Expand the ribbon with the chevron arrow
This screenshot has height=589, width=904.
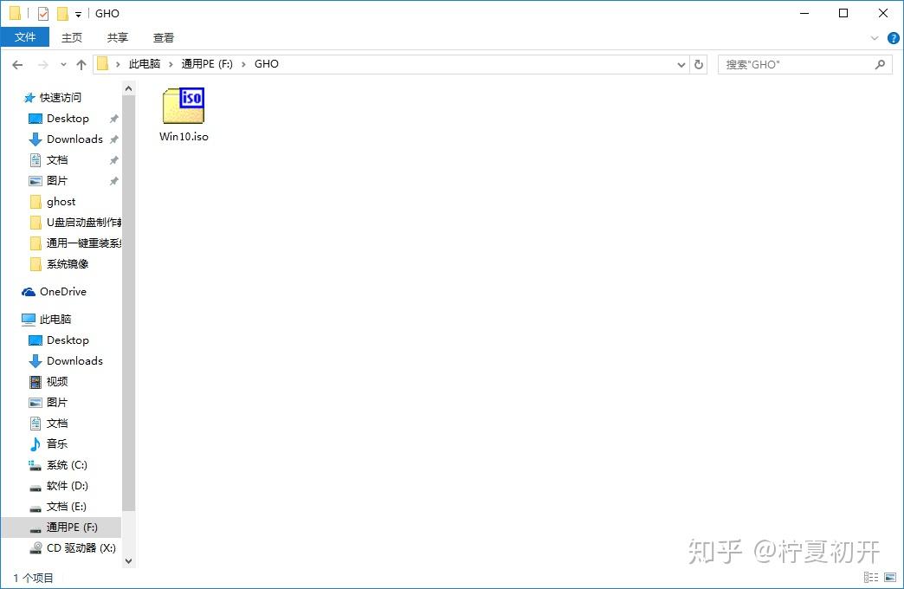pos(875,37)
